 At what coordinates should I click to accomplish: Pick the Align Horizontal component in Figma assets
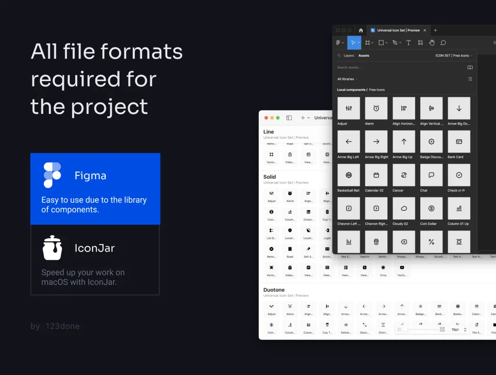coord(404,108)
